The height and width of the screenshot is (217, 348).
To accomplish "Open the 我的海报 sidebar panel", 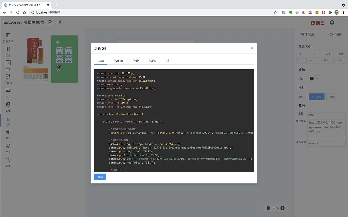I will pyautogui.click(x=8, y=35).
